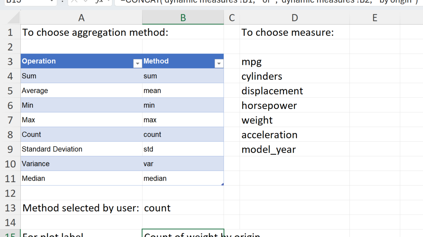Select column E header
Screen dimensions: 423x237
click(374, 18)
